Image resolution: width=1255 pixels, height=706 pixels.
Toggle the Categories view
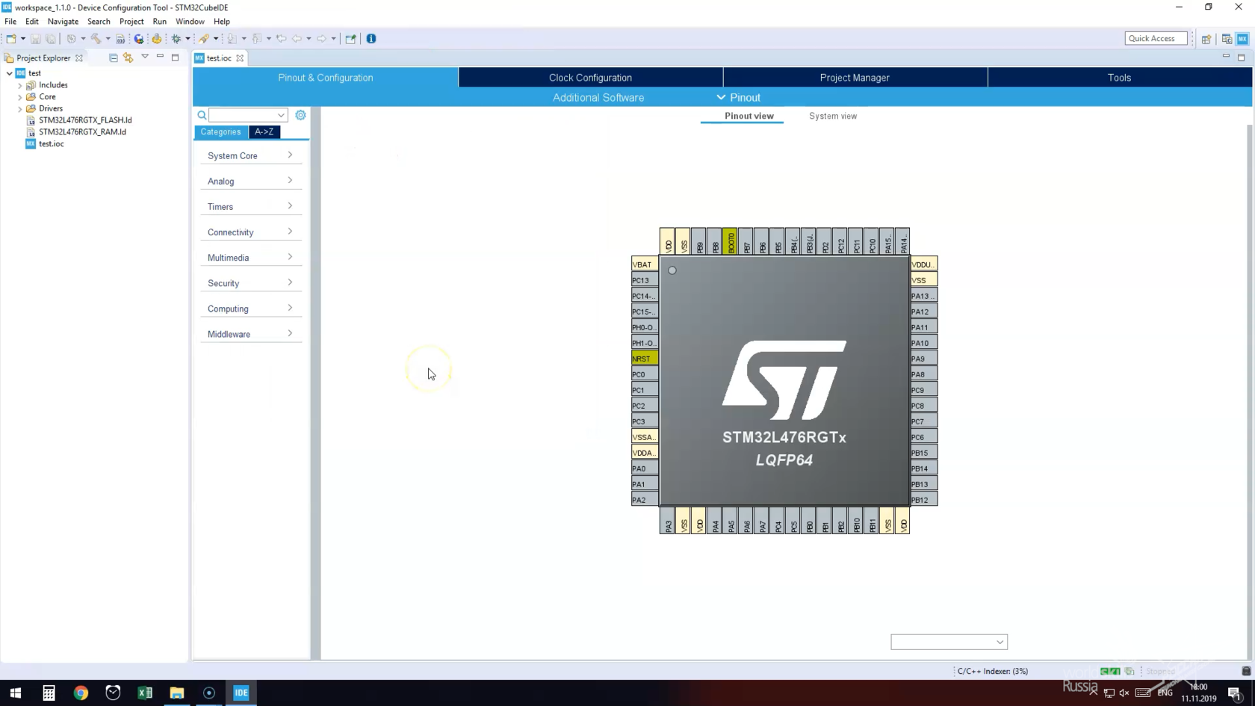click(220, 131)
